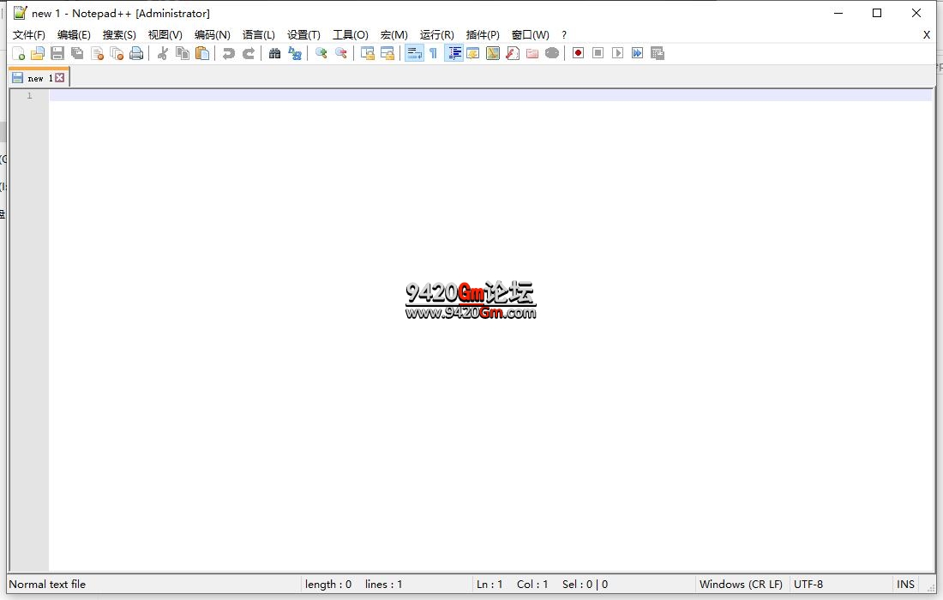Stop macro recording with the square icon

(x=598, y=53)
